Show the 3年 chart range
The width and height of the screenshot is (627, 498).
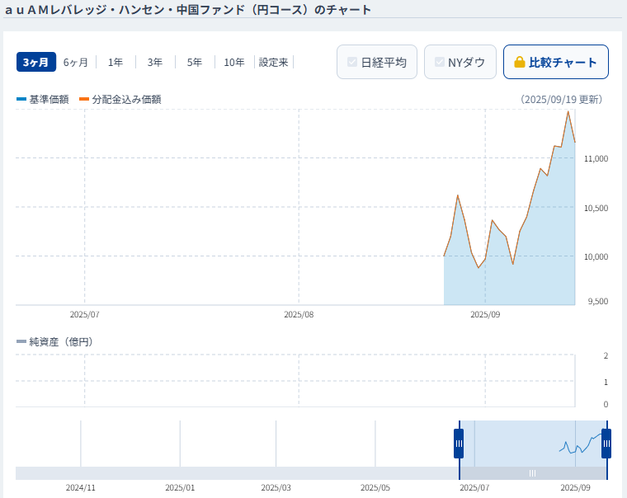point(155,63)
